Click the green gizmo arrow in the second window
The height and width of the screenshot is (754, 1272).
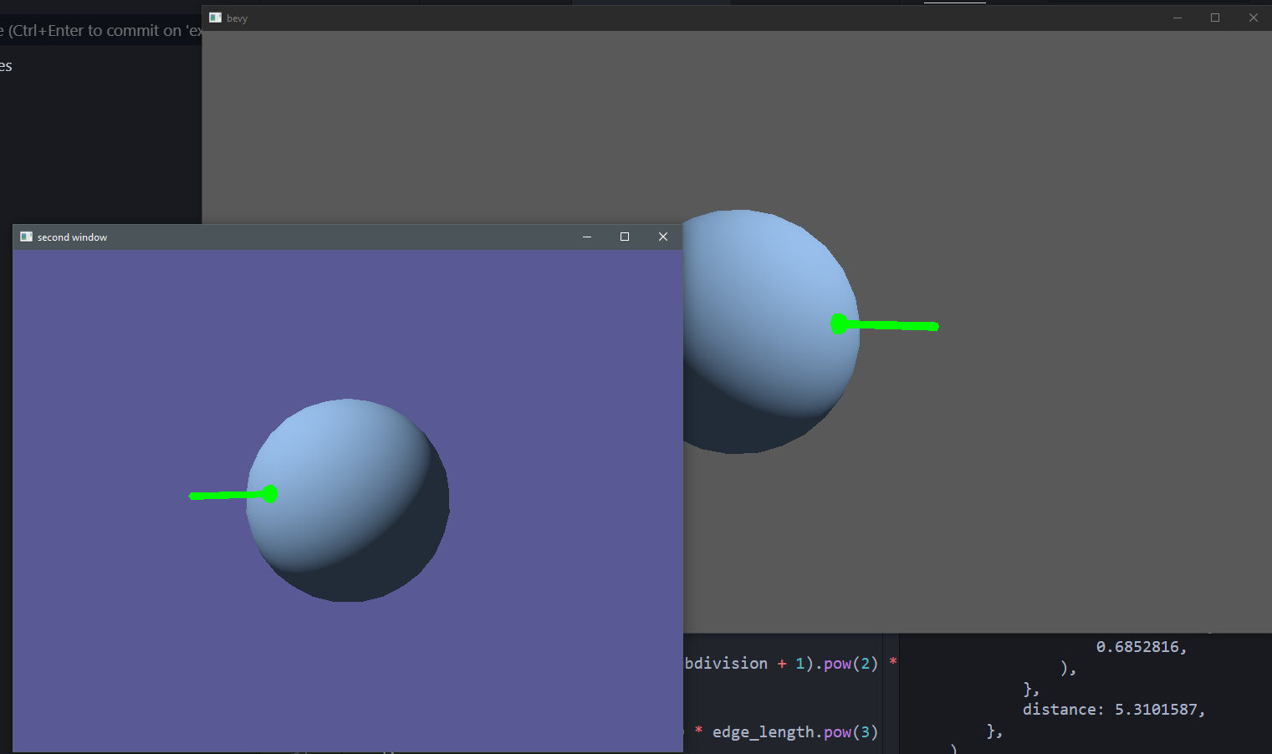coord(226,495)
